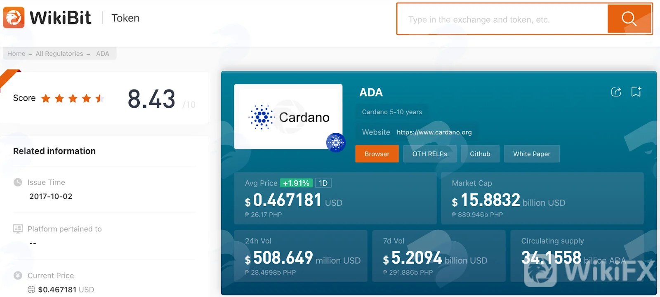Select the 1D price period tag
Viewport: 660px width, 297px height.
click(323, 183)
